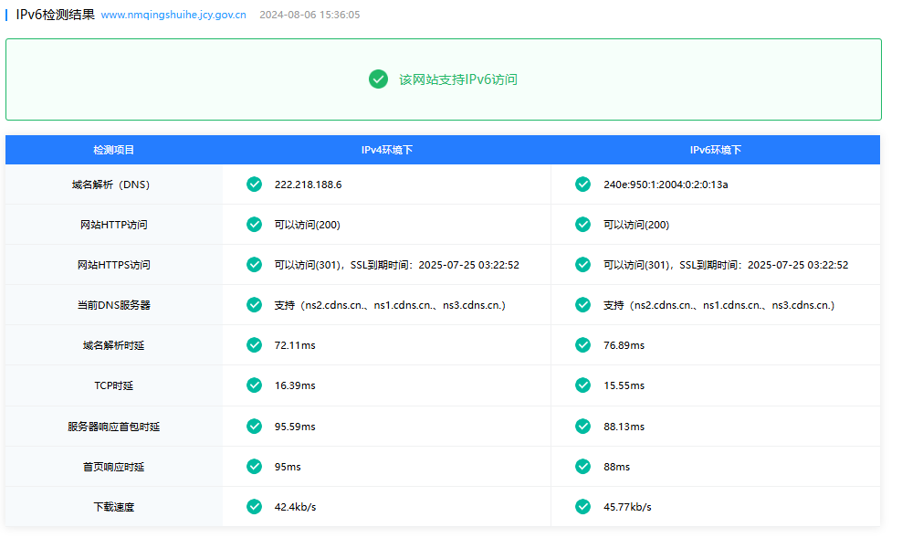Click the IPv4 支持 ns2.cdns.cn. DNS server cell
The height and width of the screenshot is (538, 902).
[x=390, y=306]
